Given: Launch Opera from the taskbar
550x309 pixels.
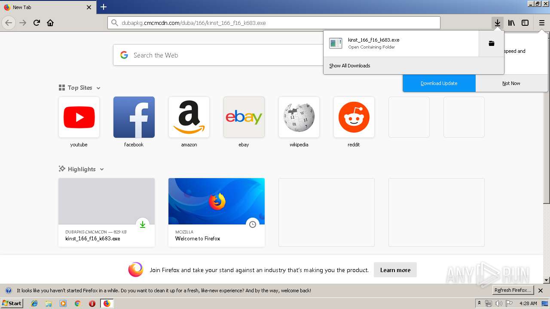Looking at the screenshot, I should [92, 303].
